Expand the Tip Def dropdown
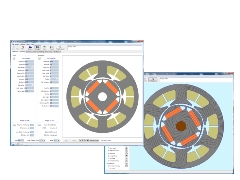Viewport: 240px width, 180px height. tap(58, 79)
